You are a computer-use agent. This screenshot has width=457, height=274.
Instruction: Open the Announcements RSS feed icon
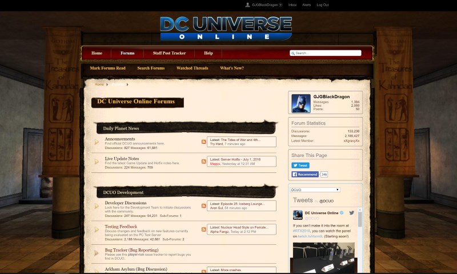coord(204,142)
